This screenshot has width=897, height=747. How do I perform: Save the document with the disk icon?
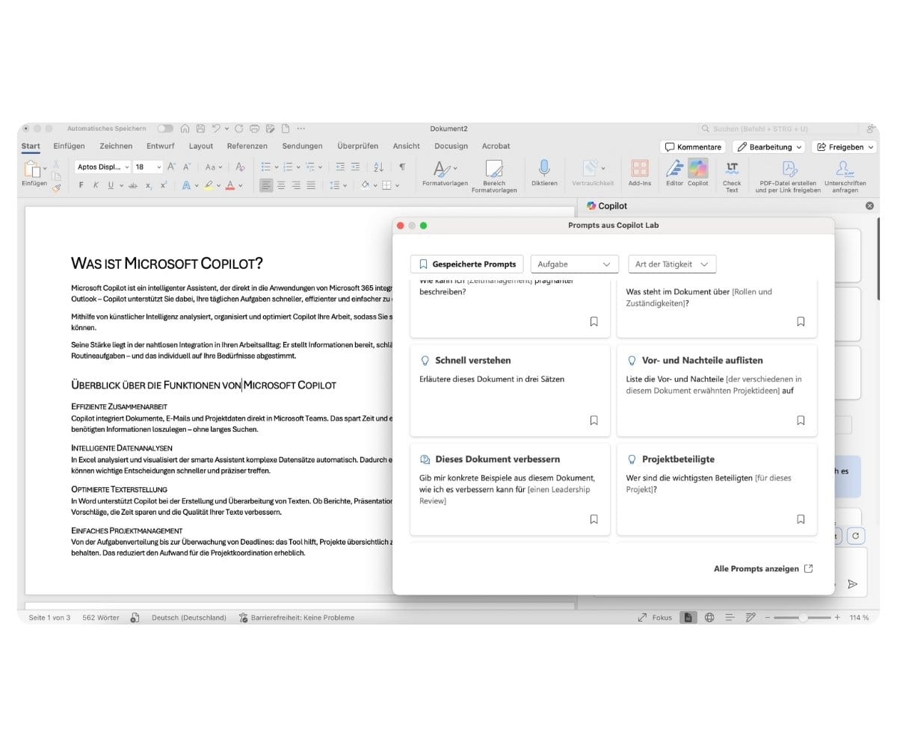[200, 128]
